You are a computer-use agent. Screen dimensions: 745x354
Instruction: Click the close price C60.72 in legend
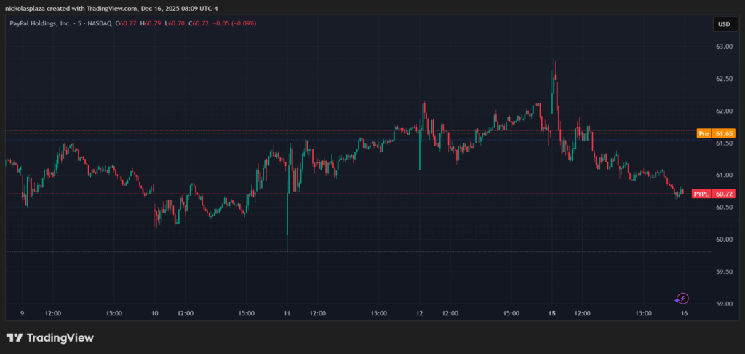pos(200,23)
